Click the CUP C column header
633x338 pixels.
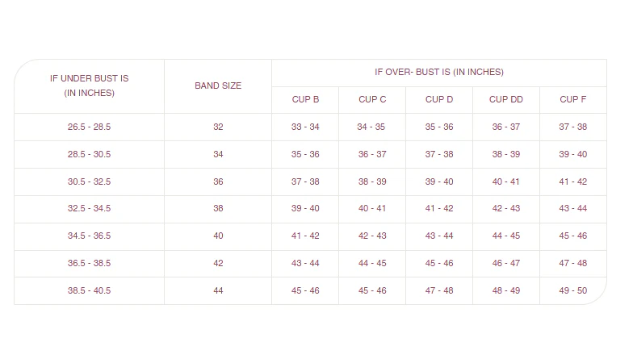tap(372, 100)
